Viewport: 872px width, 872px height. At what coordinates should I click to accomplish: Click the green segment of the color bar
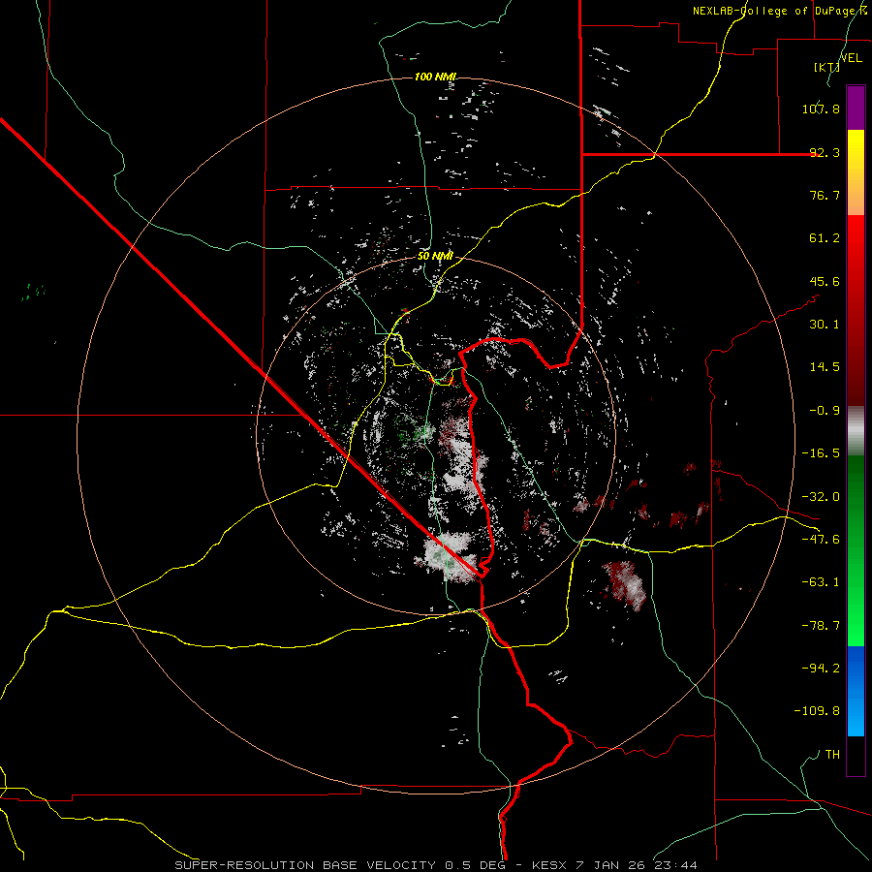coord(856,550)
